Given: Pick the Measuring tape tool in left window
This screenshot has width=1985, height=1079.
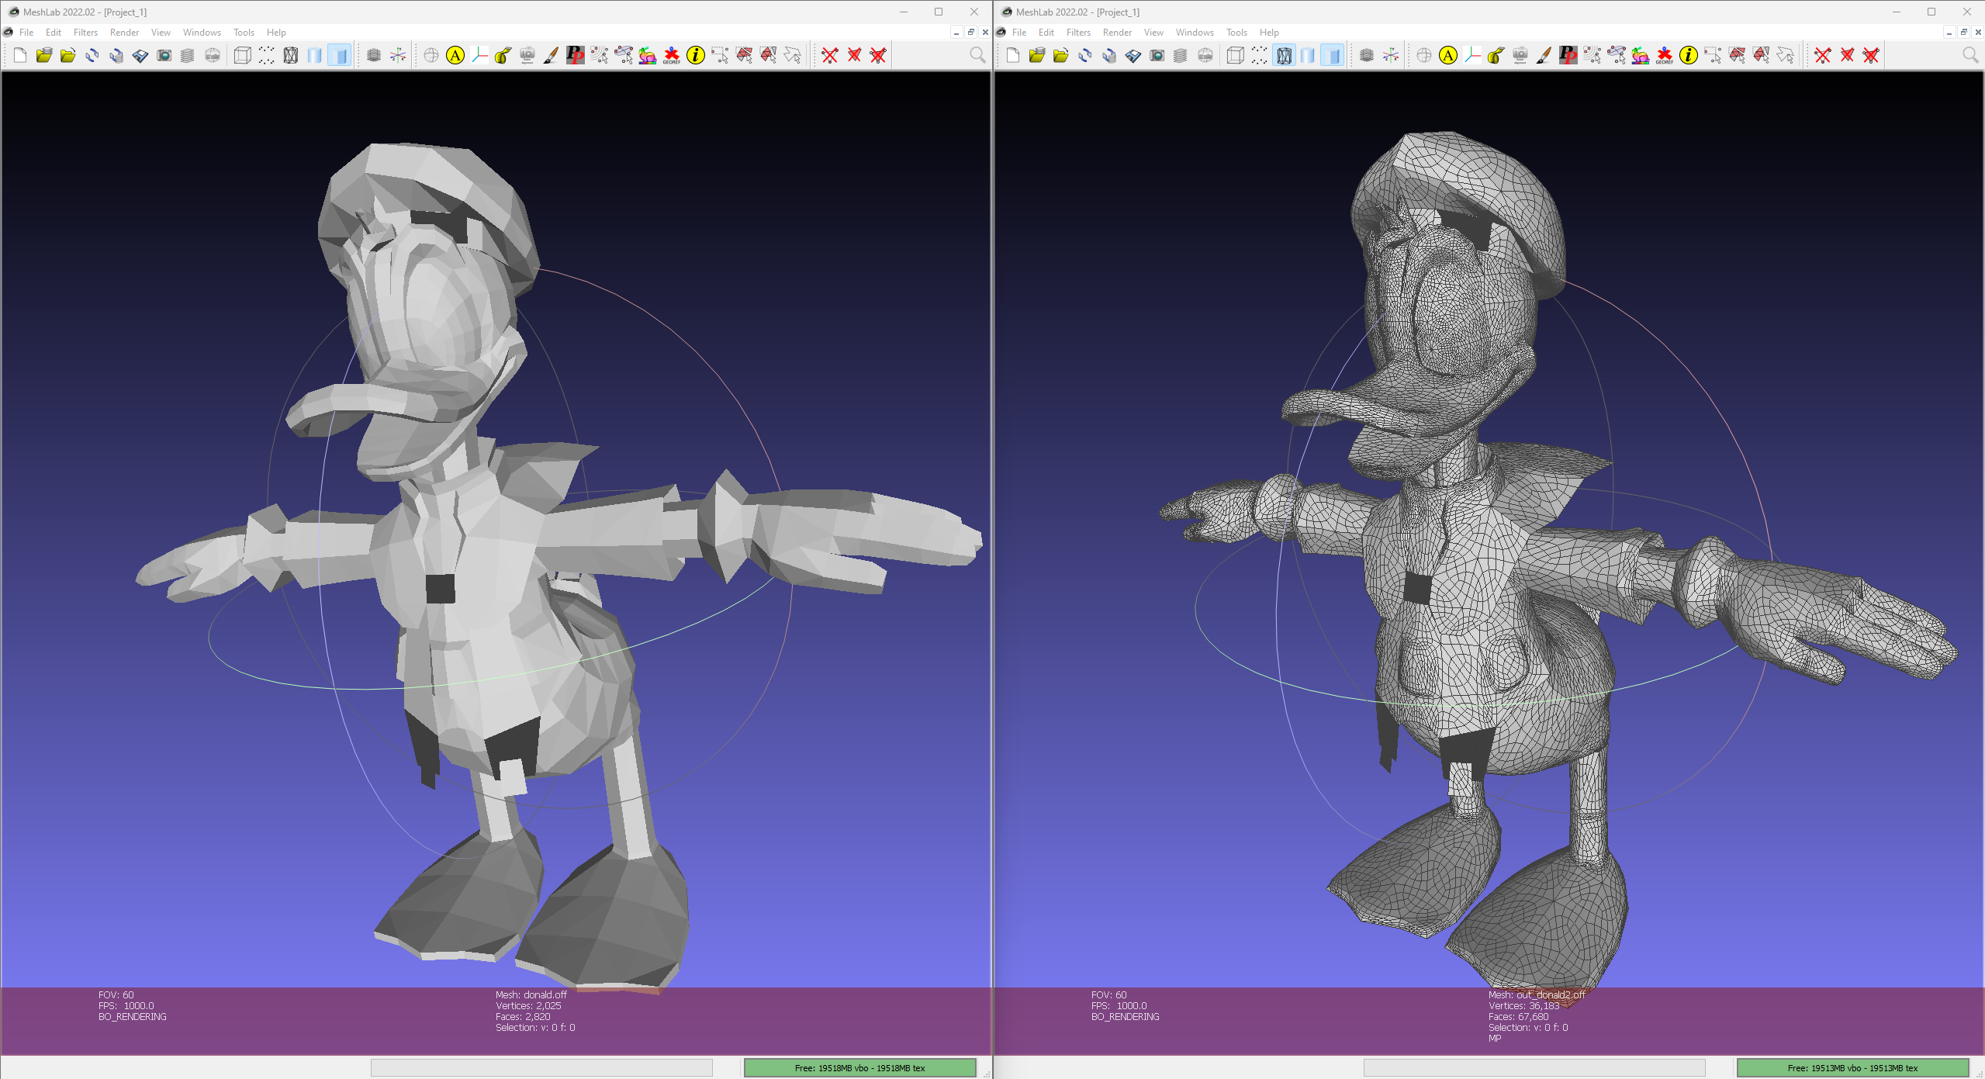Looking at the screenshot, I should (503, 55).
